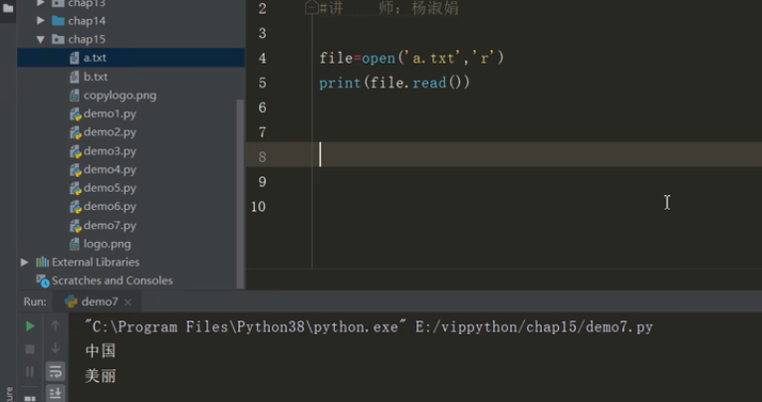Click demo1.py Python file icon

[x=75, y=114]
